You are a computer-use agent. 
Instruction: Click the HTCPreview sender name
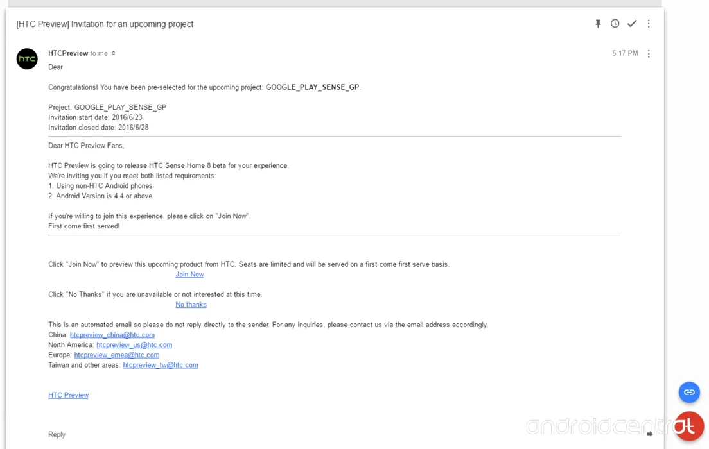point(68,53)
